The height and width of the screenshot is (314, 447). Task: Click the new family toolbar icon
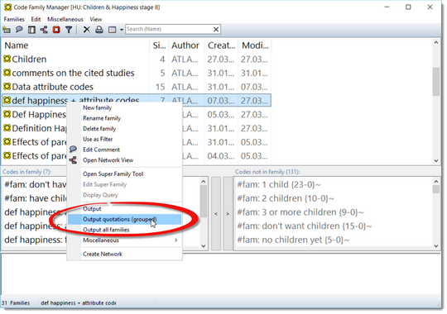(7, 29)
